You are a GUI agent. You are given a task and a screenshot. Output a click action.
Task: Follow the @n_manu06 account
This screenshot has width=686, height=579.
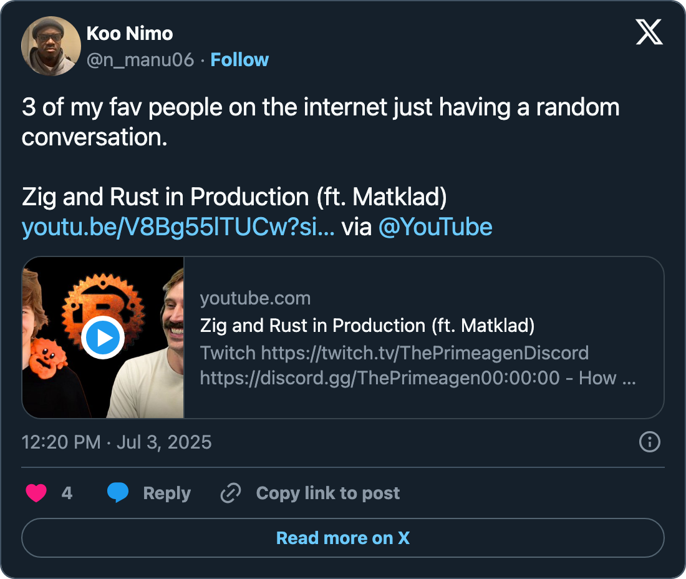(x=239, y=60)
